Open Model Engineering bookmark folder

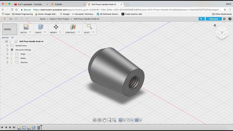click(x=22, y=14)
